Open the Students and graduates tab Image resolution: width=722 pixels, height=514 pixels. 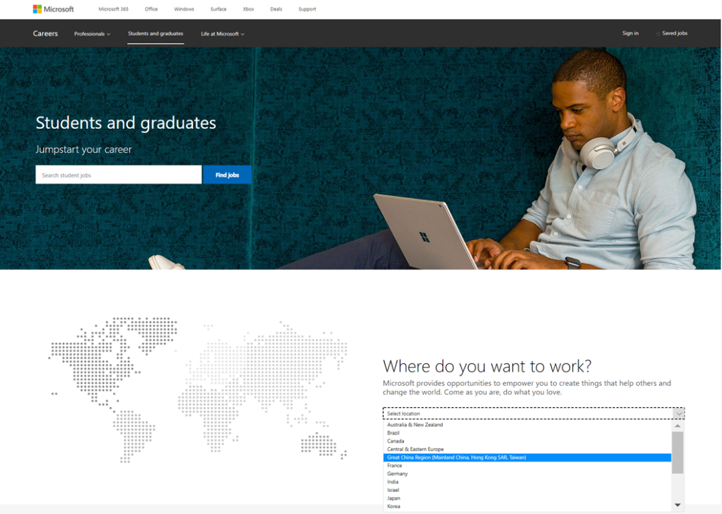click(x=156, y=33)
